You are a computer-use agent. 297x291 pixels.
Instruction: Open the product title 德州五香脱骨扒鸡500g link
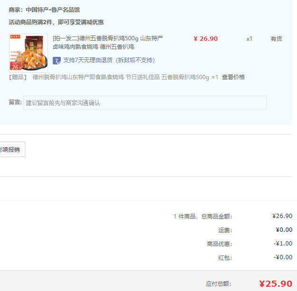point(108,38)
